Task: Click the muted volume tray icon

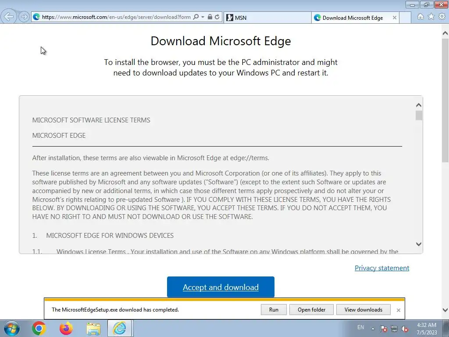Action: point(405,329)
